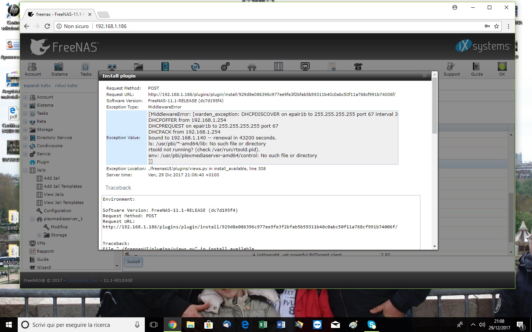
Task: Click the FreeNAS logo
Action: (64, 47)
